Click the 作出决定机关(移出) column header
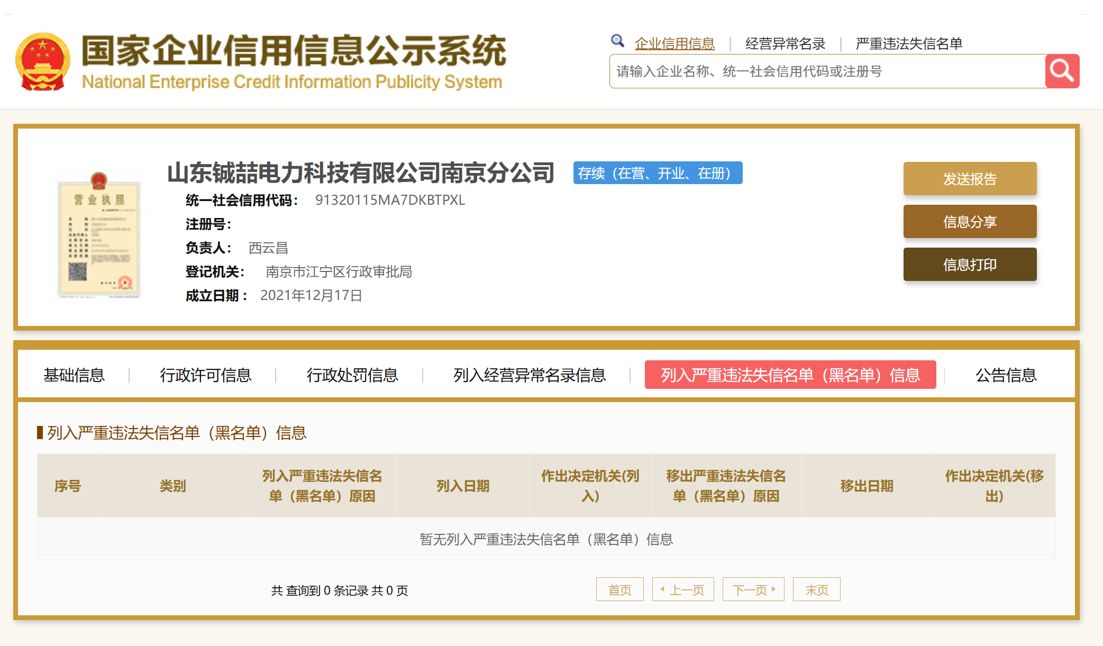Viewport: 1103px width, 646px height. click(x=995, y=486)
